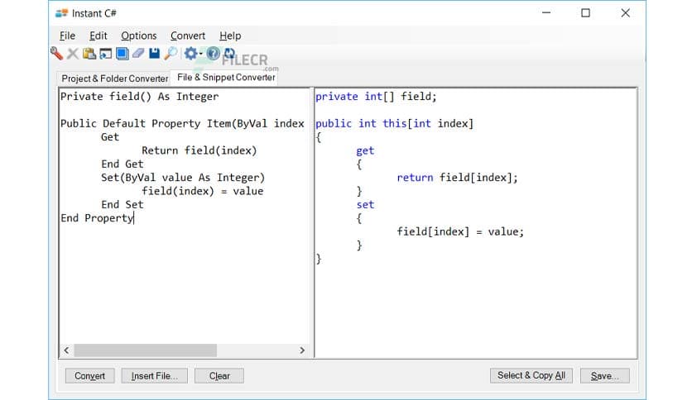Click the wrench convert icon in toolbar
Image resolution: width=692 pixels, height=400 pixels.
click(x=56, y=54)
